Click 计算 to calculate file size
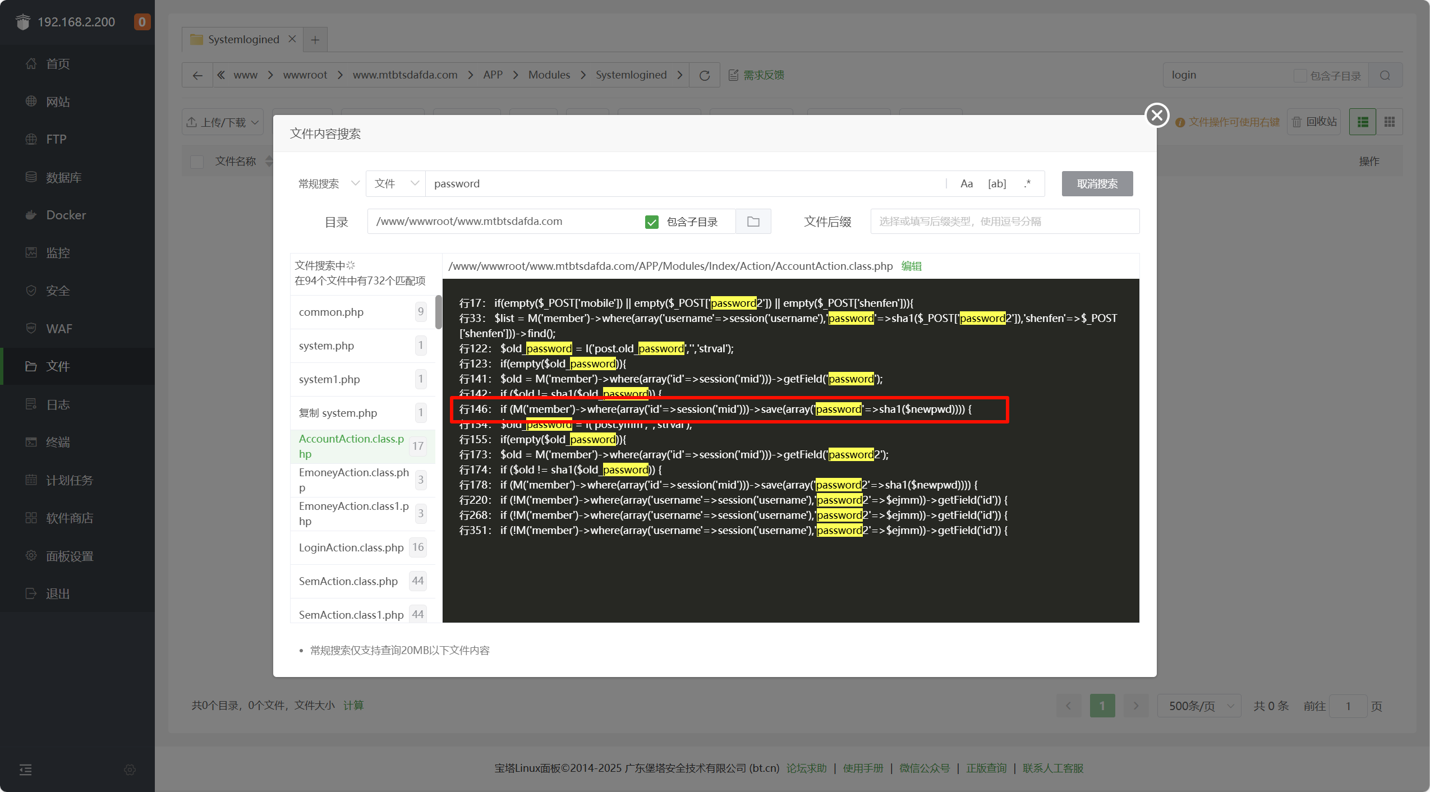This screenshot has width=1430, height=792. [x=353, y=706]
